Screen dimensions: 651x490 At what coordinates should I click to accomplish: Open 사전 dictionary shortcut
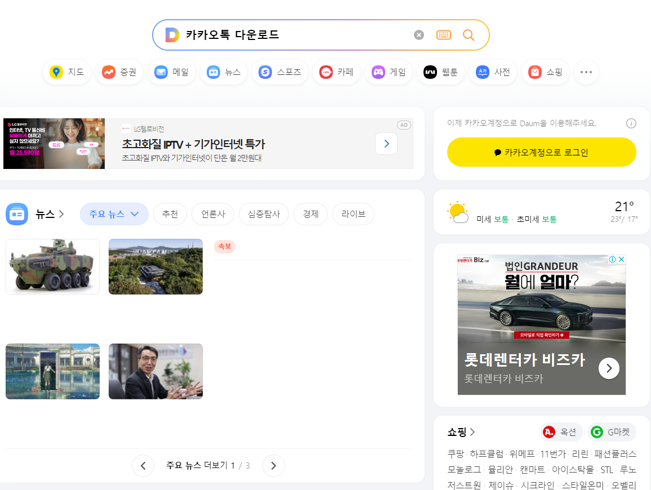(493, 72)
